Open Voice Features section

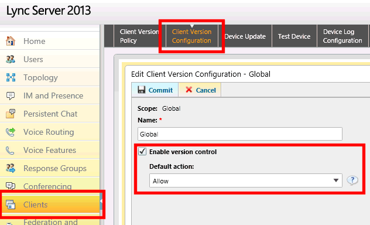click(x=50, y=150)
